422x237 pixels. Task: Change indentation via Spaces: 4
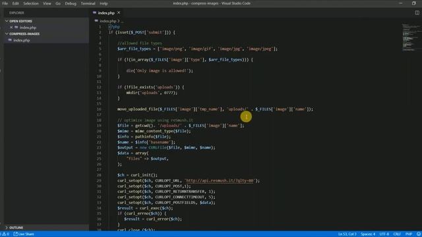pos(368,234)
